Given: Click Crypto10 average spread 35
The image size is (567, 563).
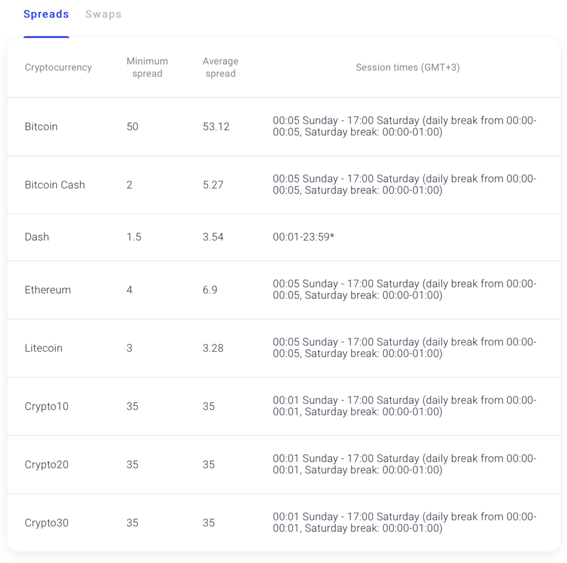Looking at the screenshot, I should tap(209, 406).
